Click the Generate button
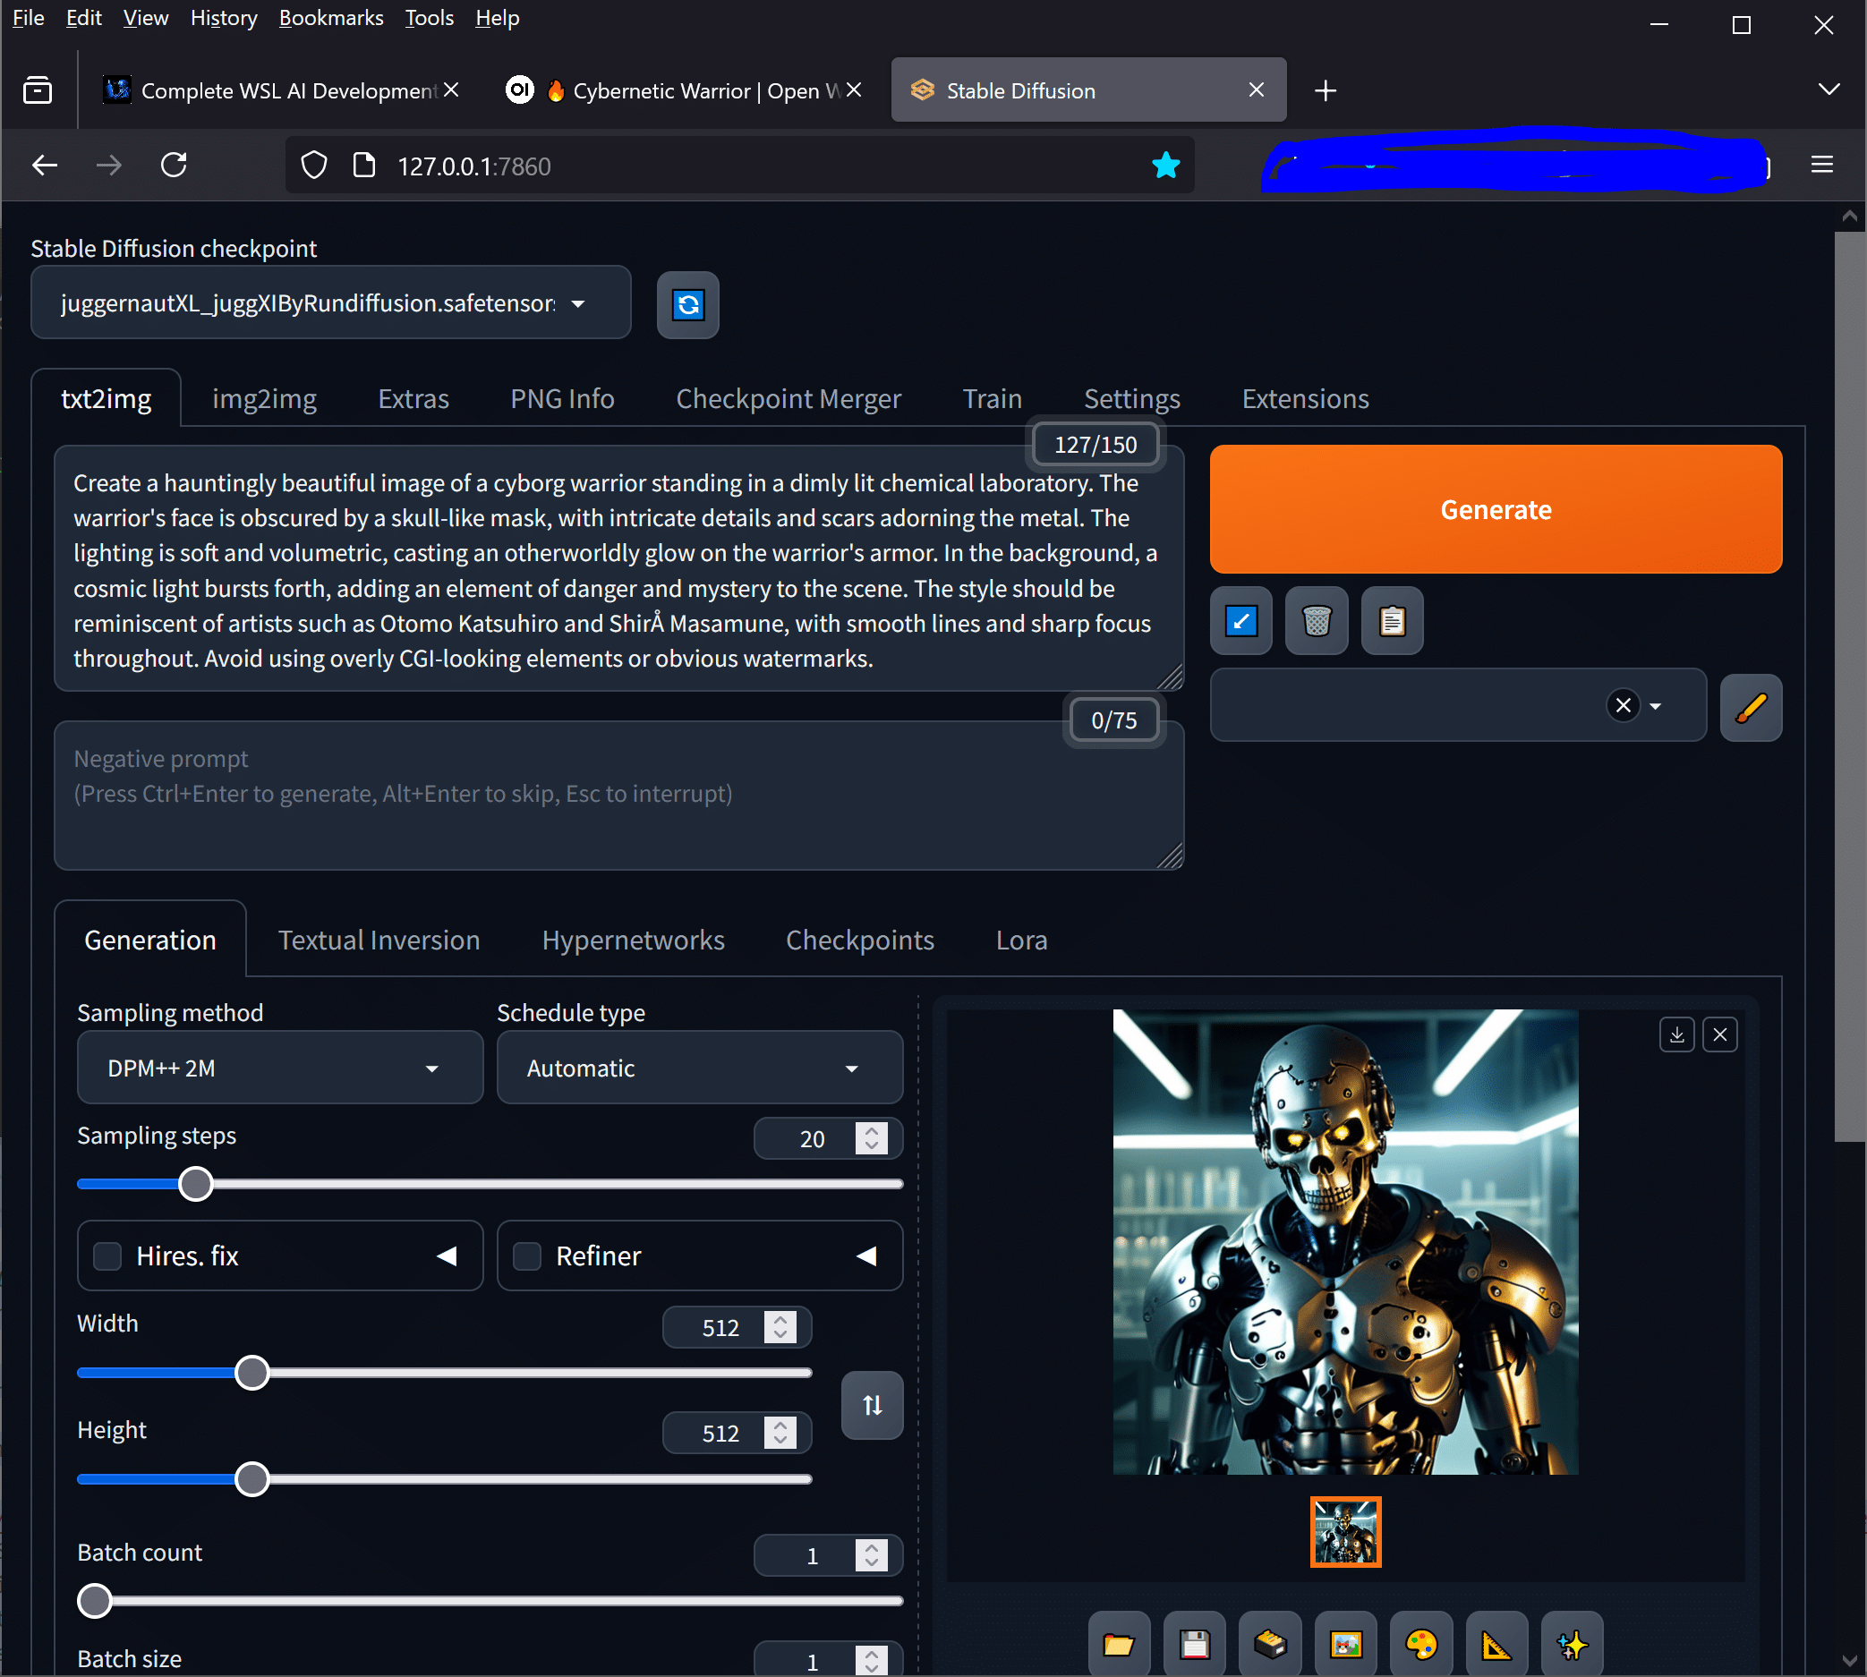 click(1496, 509)
